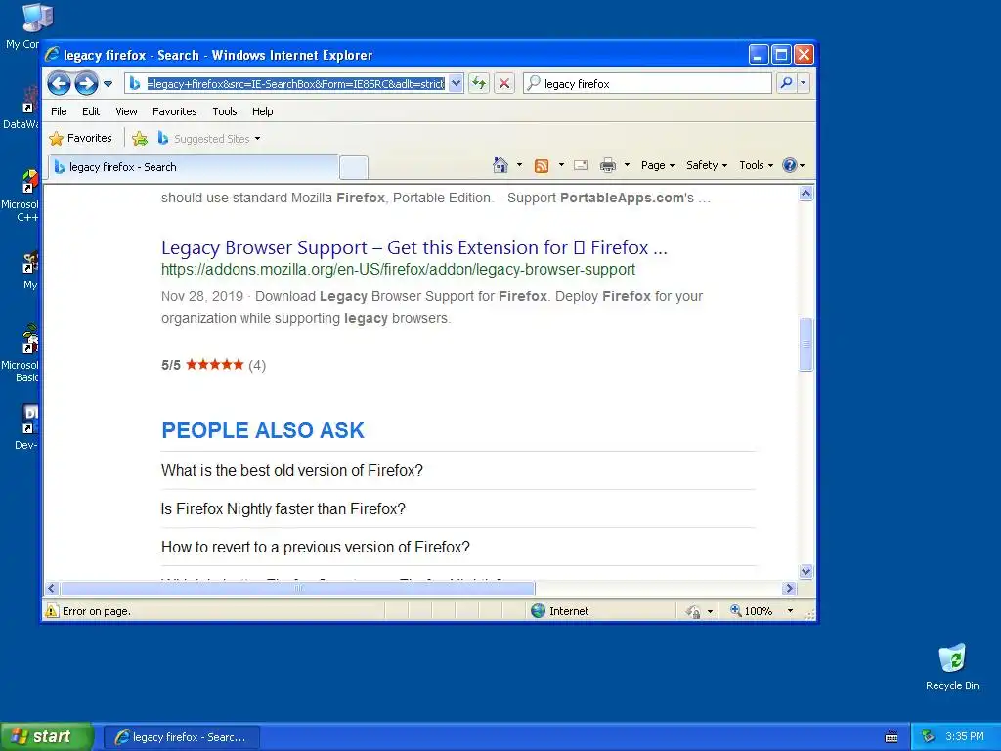Screen dimensions: 1001x751
Task: Click the 5/5 star rating text
Action: pyautogui.click(x=170, y=366)
